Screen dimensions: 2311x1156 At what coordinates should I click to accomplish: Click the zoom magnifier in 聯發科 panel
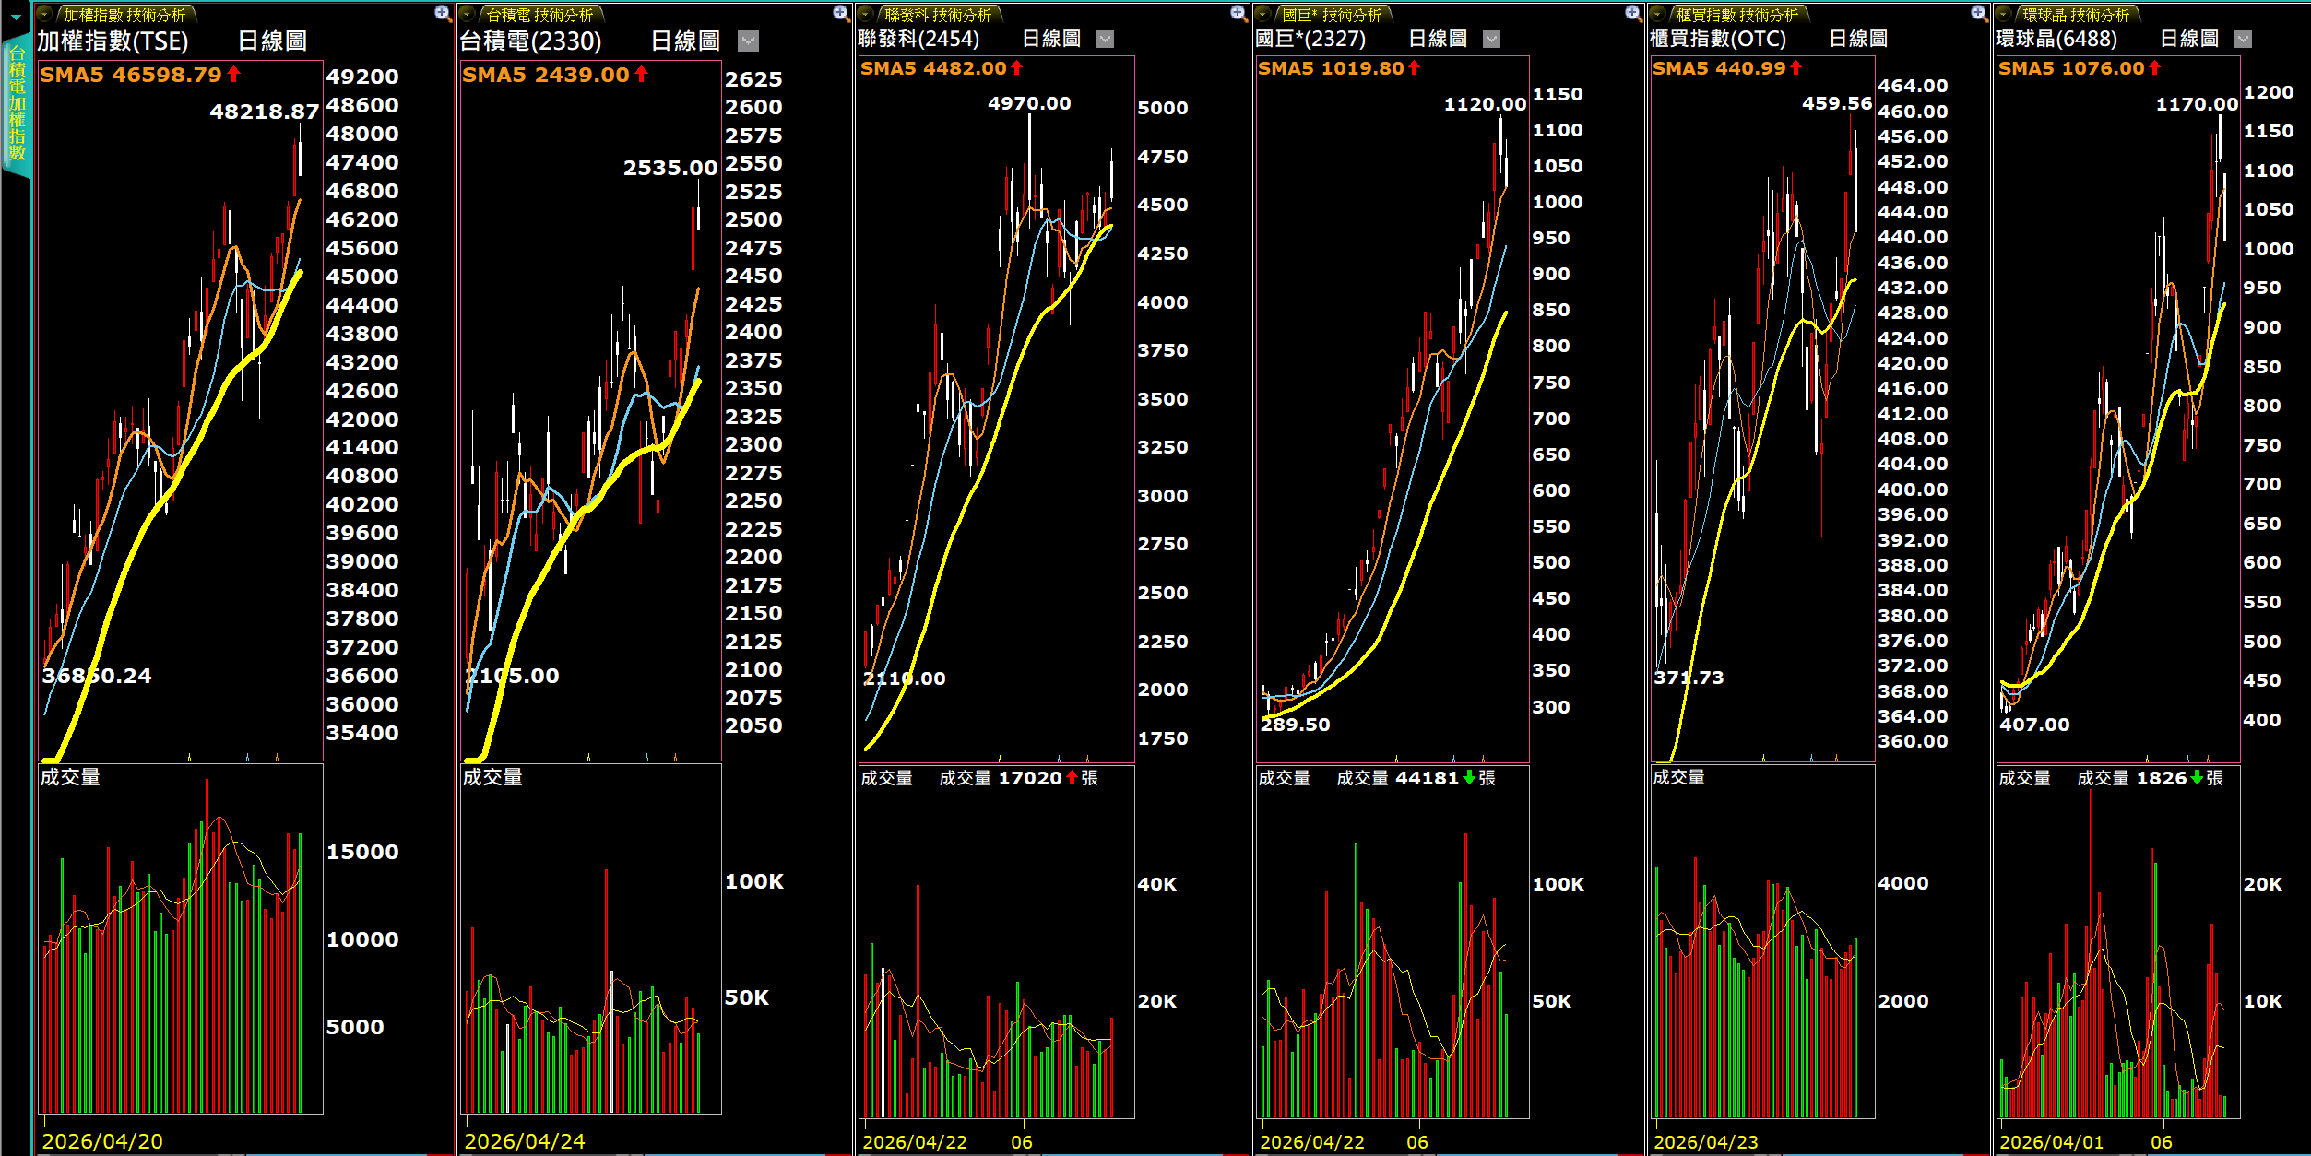click(1239, 14)
